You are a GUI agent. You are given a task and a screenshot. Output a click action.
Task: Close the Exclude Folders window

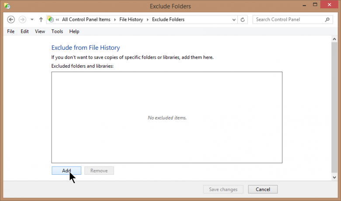tap(329, 4)
